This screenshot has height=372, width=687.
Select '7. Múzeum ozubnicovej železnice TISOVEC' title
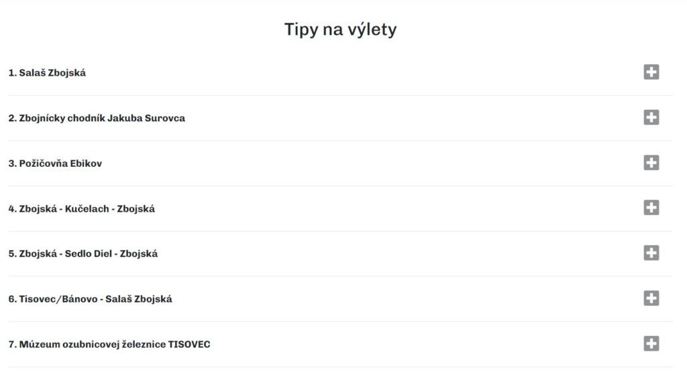(109, 345)
